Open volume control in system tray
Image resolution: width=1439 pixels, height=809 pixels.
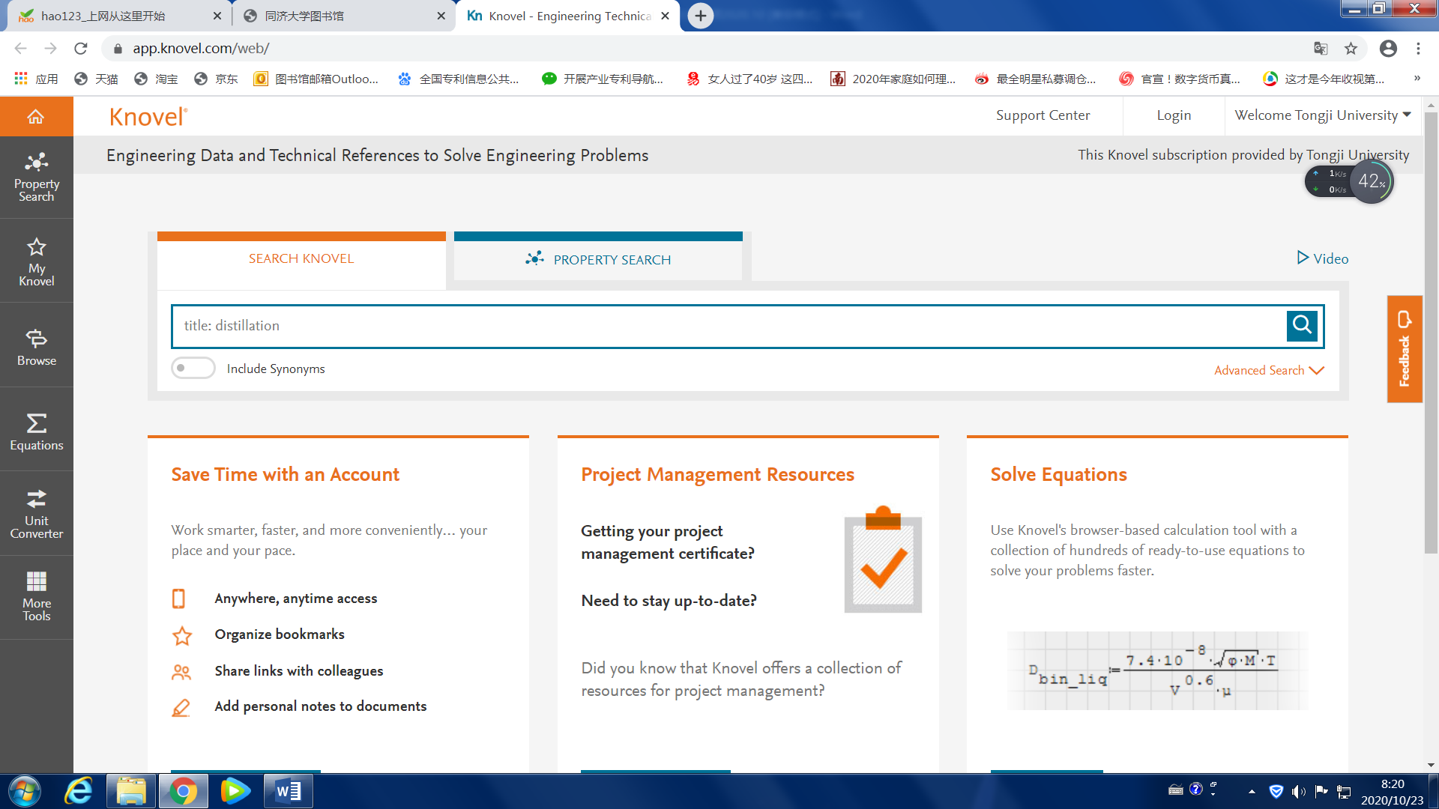pyautogui.click(x=1298, y=791)
